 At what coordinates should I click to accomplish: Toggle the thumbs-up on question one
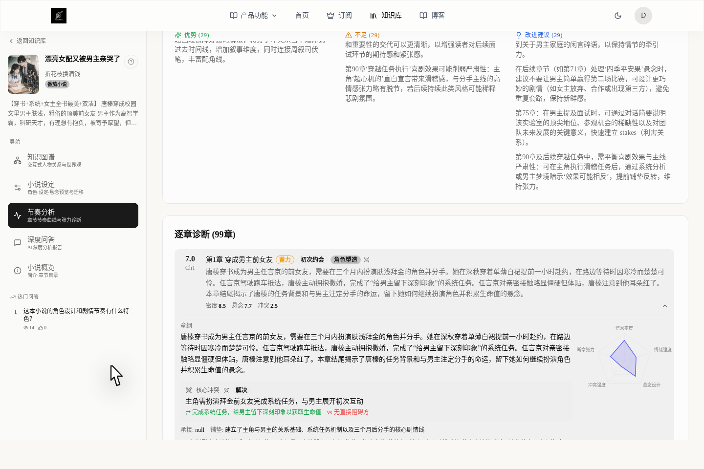pos(41,327)
